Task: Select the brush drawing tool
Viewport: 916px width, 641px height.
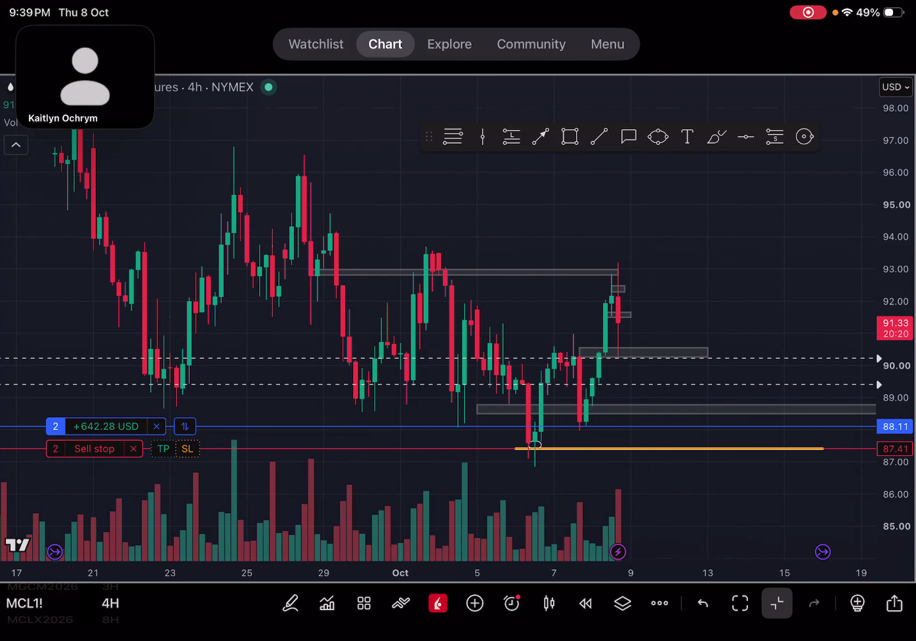Action: pyautogui.click(x=717, y=136)
